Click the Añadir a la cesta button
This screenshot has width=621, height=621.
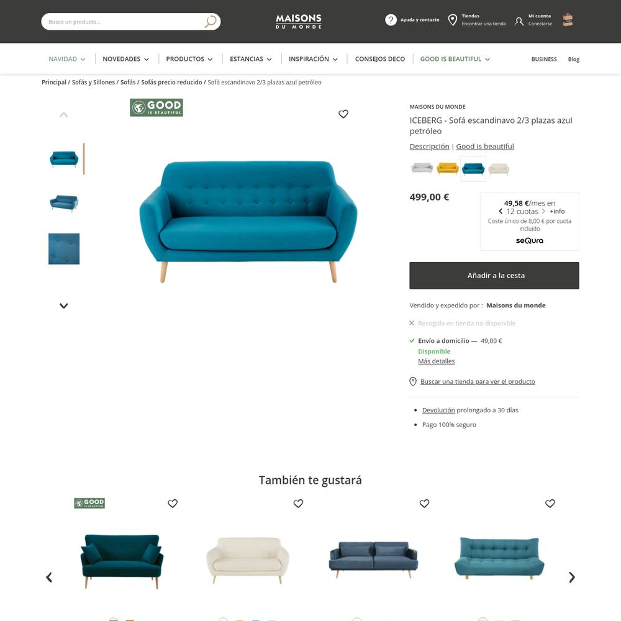click(x=494, y=275)
